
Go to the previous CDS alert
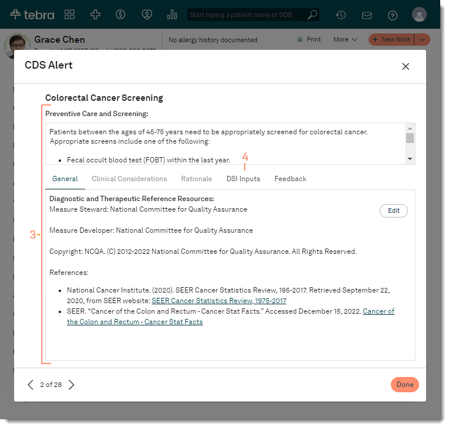point(31,385)
